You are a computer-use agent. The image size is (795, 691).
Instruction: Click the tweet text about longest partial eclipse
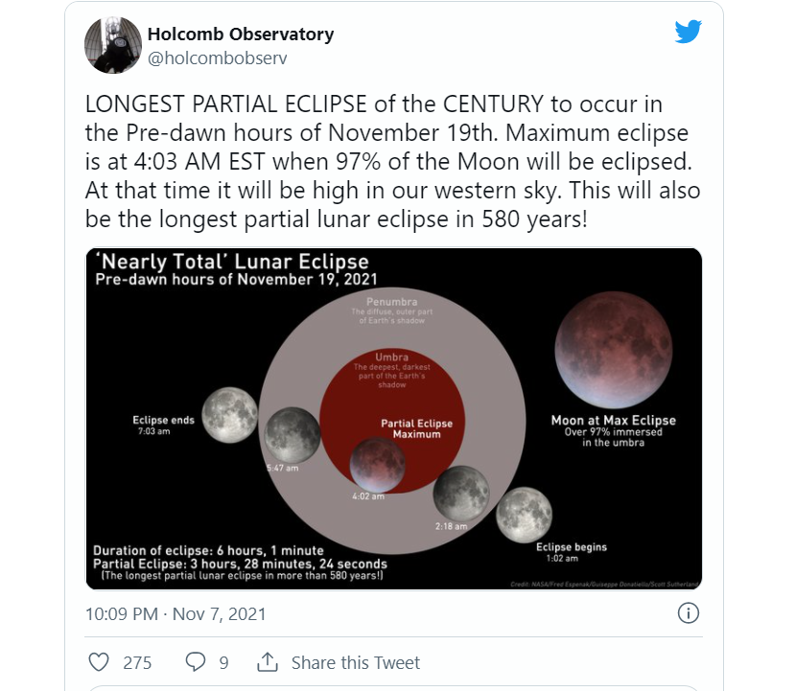click(x=392, y=162)
